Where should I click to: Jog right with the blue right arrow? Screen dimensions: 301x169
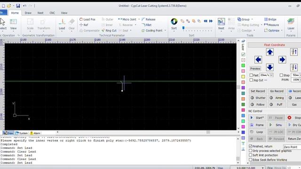click(282, 60)
